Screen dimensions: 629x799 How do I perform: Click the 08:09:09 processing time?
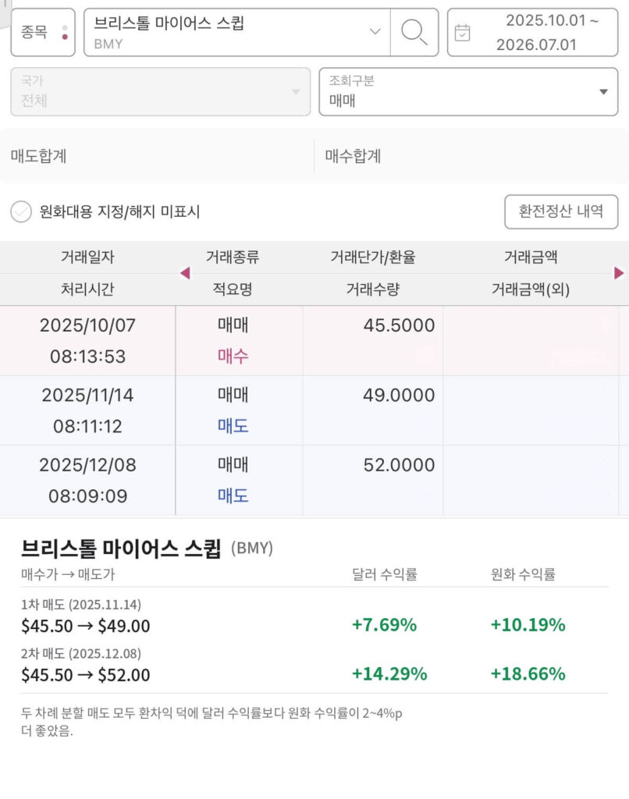tap(87, 495)
